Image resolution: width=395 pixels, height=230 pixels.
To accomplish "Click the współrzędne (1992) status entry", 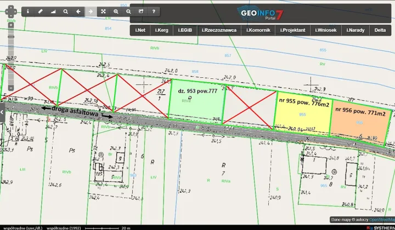I will pos(64,228).
